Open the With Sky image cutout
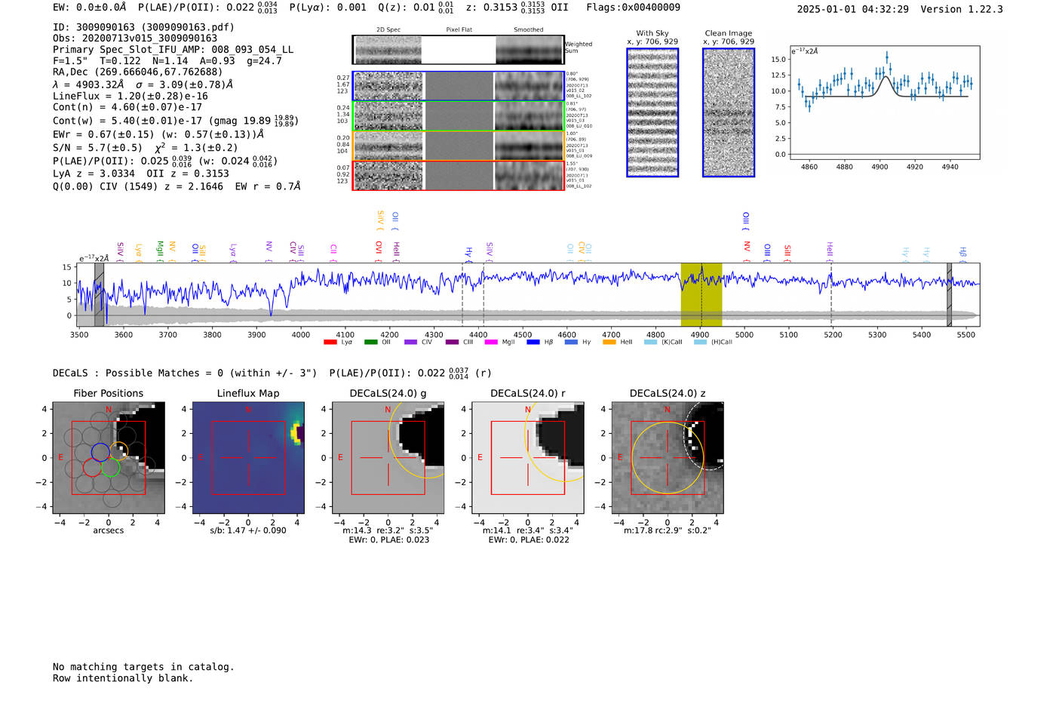This screenshot has width=1056, height=719. coord(652,112)
